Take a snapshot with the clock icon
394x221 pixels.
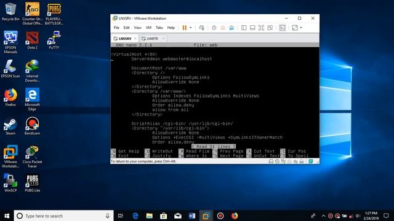(214, 28)
